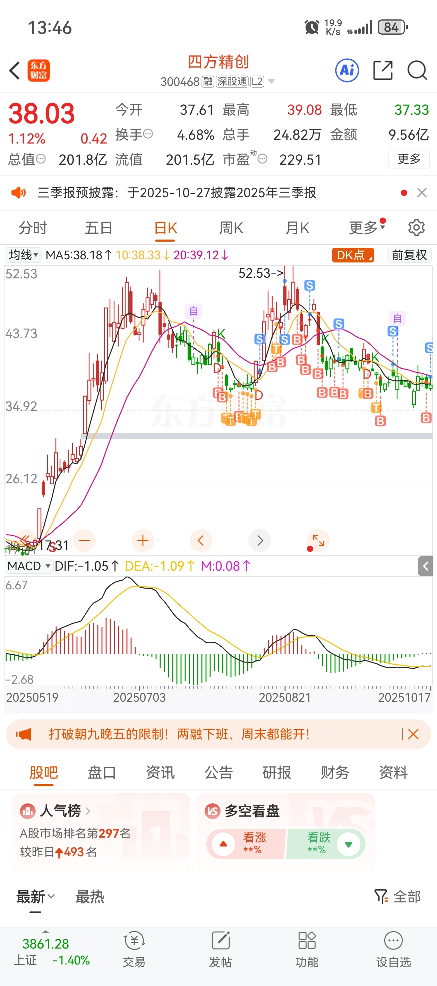Open the 股吧 tab
The image size is (437, 986).
click(44, 772)
